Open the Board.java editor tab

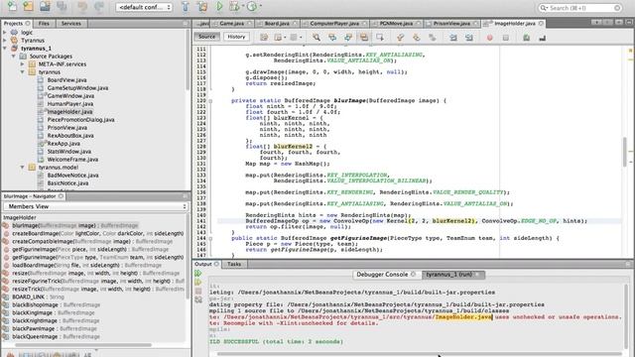tap(277, 24)
